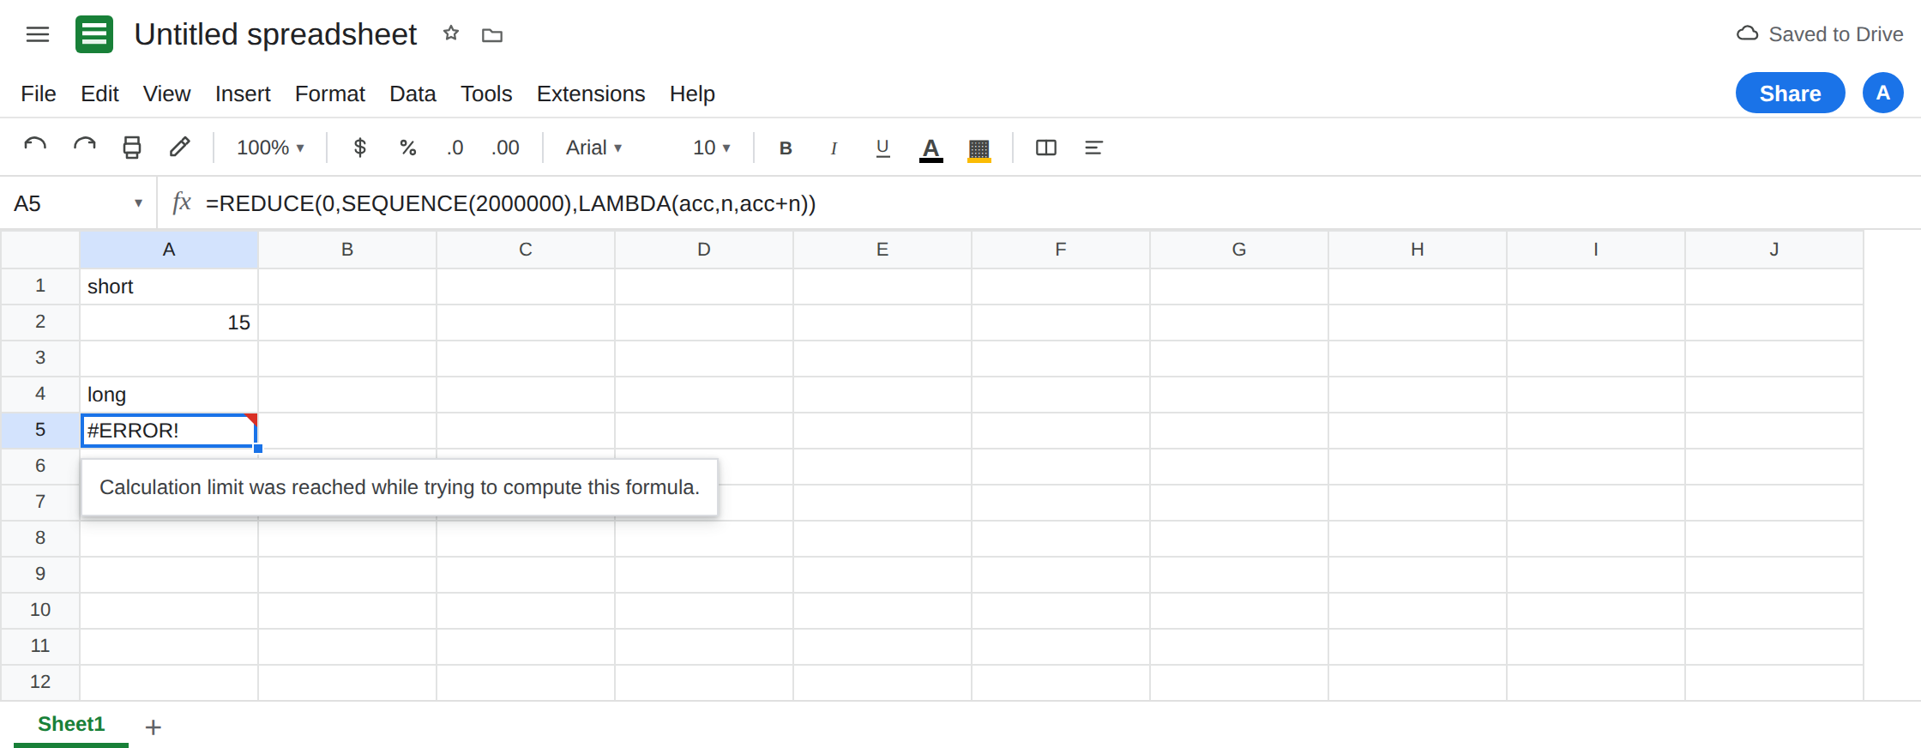Viewport: 1921px width, 748px height.
Task: Click the Share button
Action: 1791,93
